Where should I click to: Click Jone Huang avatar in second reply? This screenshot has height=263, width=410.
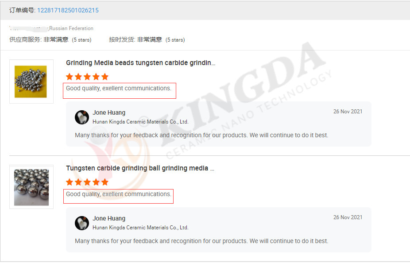point(82,223)
